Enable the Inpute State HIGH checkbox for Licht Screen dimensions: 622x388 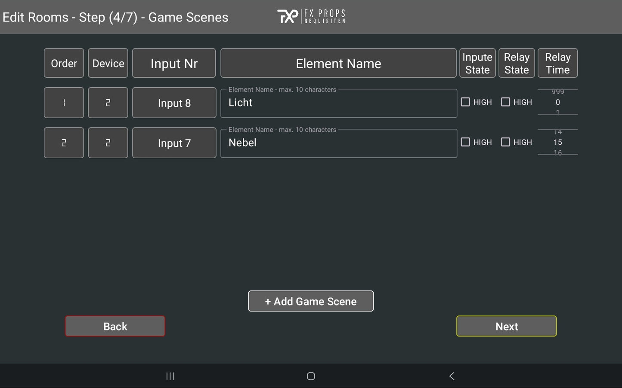pos(465,102)
